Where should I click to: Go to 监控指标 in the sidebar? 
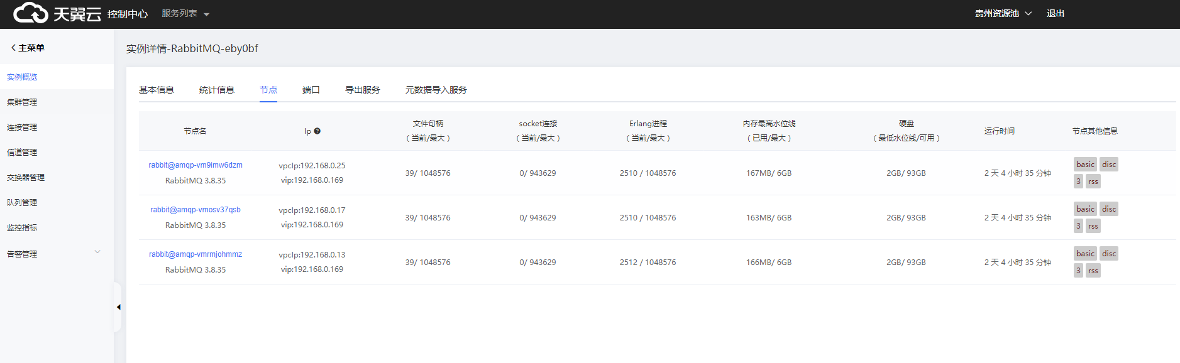(22, 227)
